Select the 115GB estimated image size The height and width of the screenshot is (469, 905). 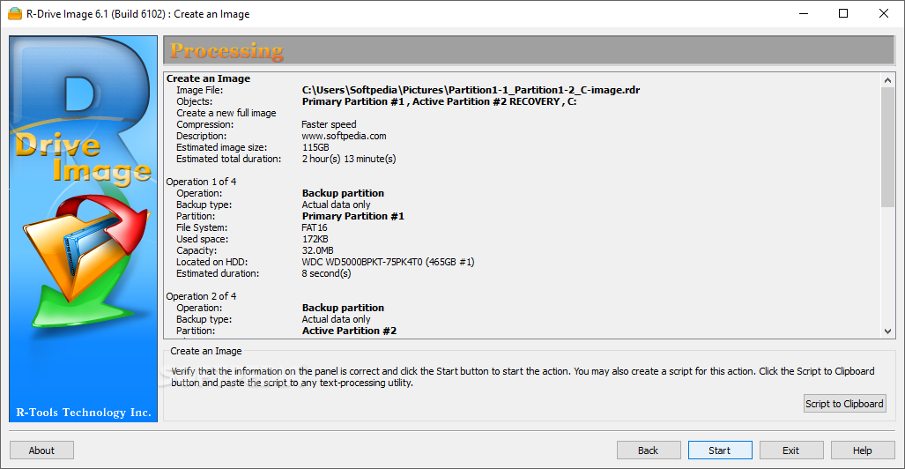point(315,147)
